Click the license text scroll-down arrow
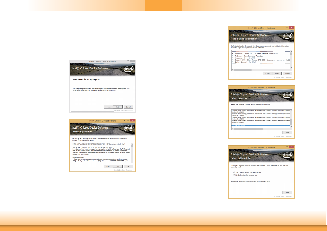Screen dimensions: 327x231 [132, 162]
